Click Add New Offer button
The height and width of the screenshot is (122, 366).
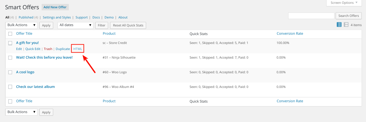pyautogui.click(x=55, y=7)
